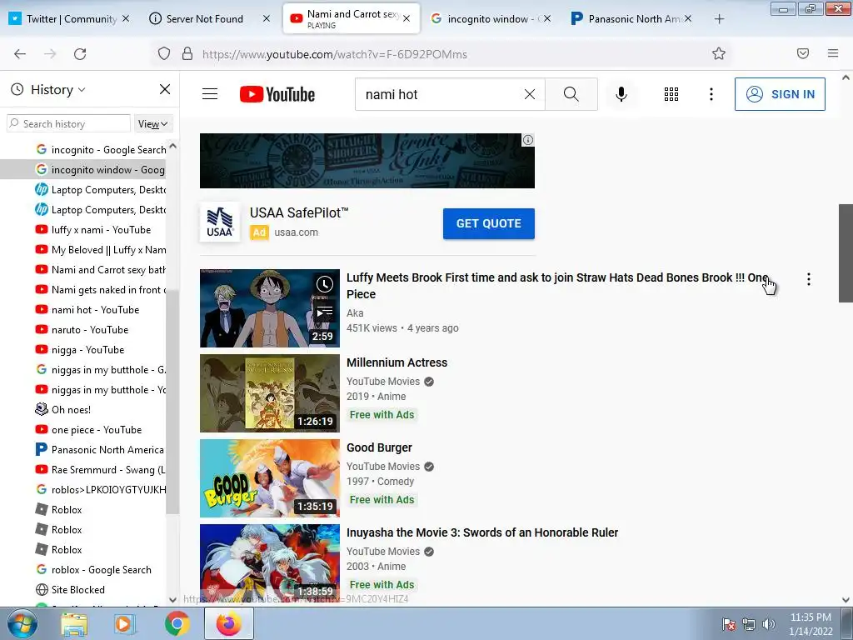Open Inuyasha the Movie 3 title link
This screenshot has width=853, height=640.
(482, 532)
